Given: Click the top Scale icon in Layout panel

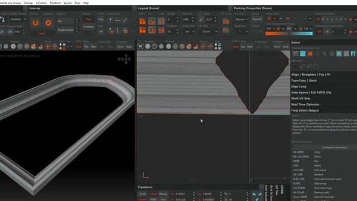Looking at the screenshot, I should point(161,21).
